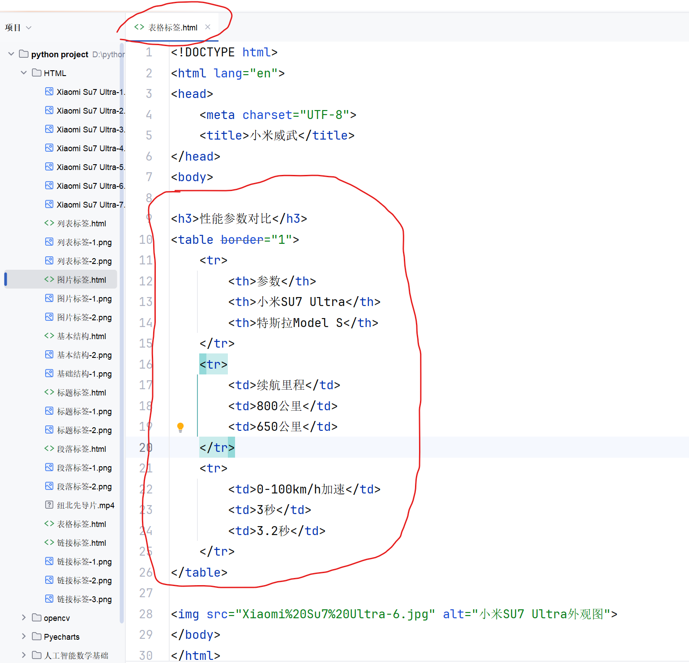This screenshot has width=689, height=663.
Task: Close the 表格标签.html editor tab
Action: pyautogui.click(x=208, y=27)
